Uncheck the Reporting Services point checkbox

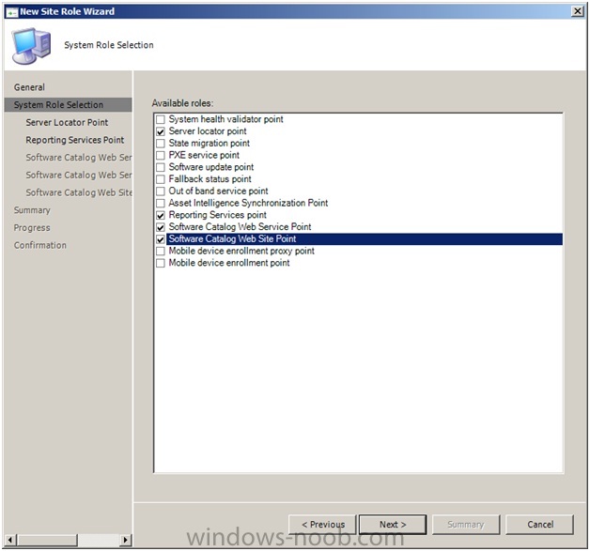click(x=161, y=215)
